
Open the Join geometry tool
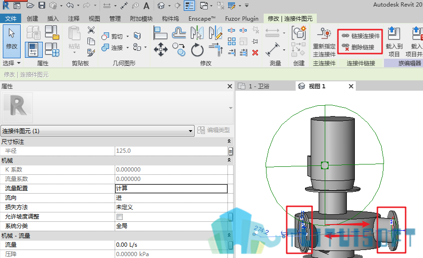(x=112, y=47)
